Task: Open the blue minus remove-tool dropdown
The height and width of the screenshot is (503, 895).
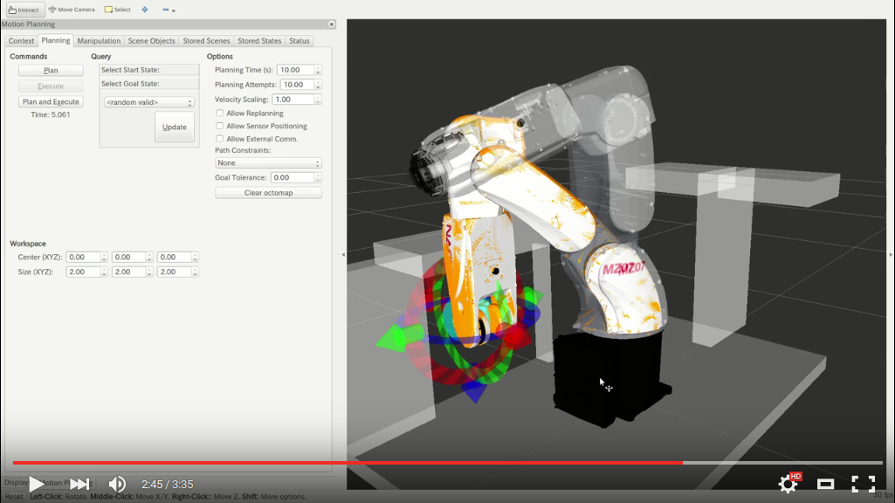Action: tap(169, 10)
